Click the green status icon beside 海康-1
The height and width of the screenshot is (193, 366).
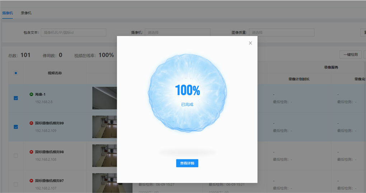(31, 94)
